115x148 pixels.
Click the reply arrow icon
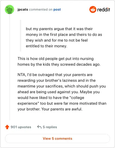pyautogui.click(x=39, y=127)
